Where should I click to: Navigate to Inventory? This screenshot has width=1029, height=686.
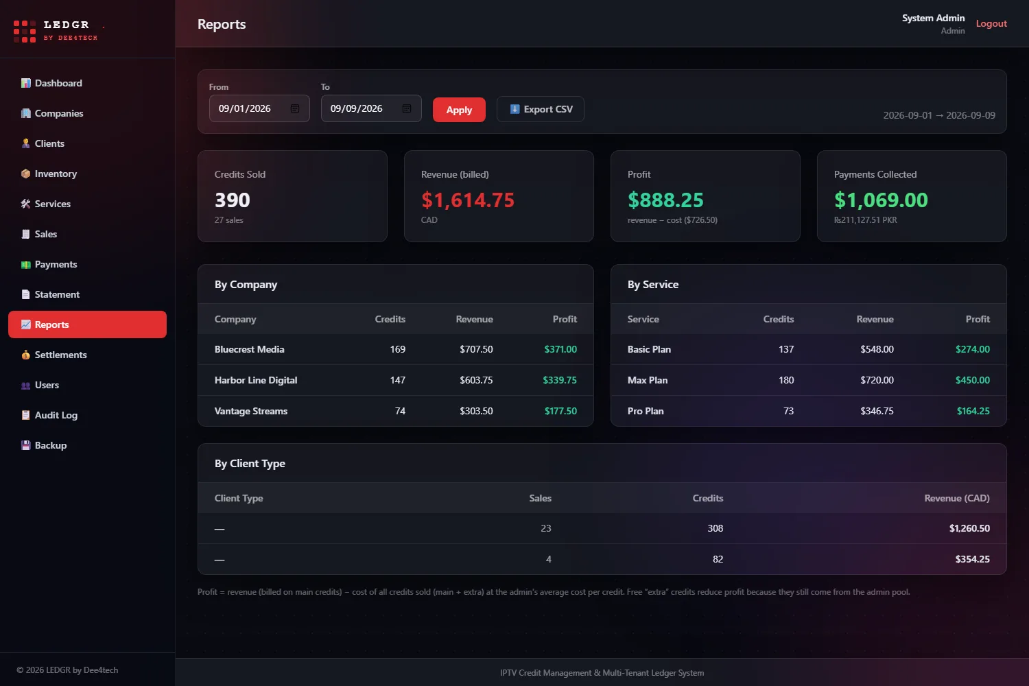point(87,174)
